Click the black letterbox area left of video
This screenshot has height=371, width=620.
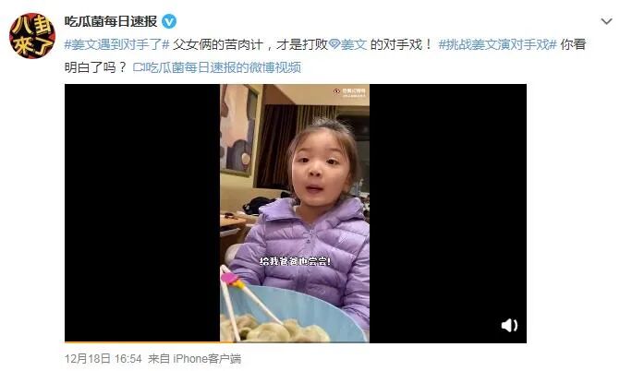point(142,213)
